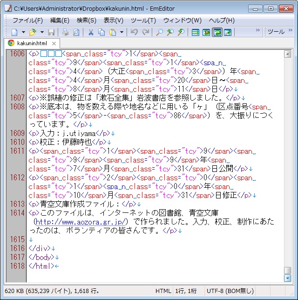Open the New file dropdown arrow
298x300 pixels.
(x=23, y=32)
